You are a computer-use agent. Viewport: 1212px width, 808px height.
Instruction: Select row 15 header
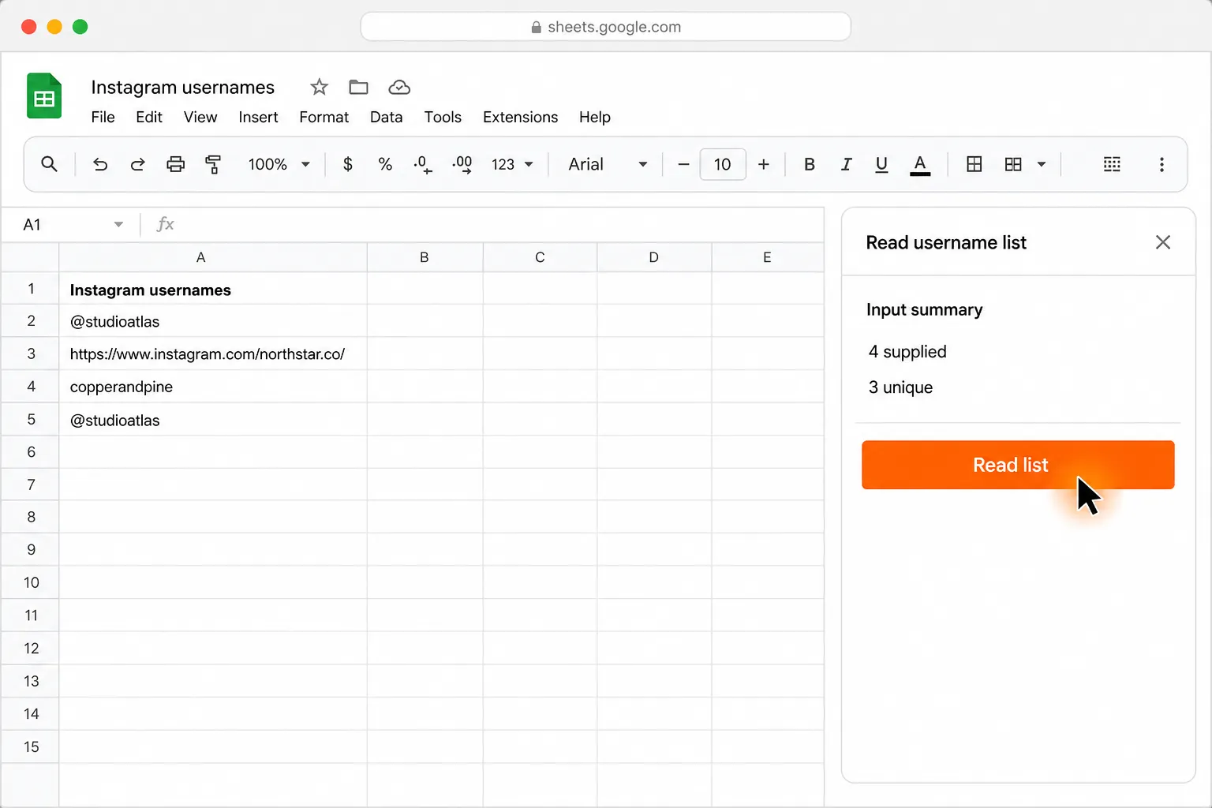tap(31, 746)
